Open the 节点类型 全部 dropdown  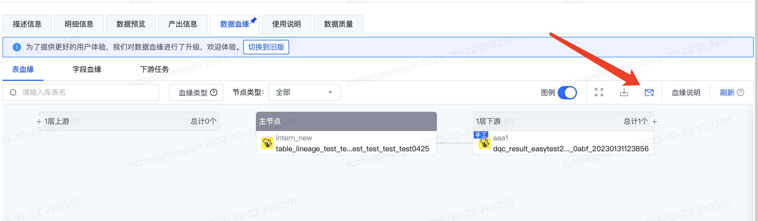[x=304, y=92]
